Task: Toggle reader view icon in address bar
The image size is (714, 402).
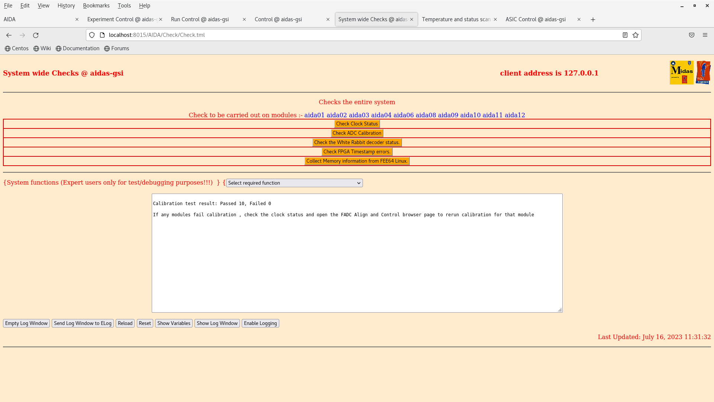Action: coord(625,35)
